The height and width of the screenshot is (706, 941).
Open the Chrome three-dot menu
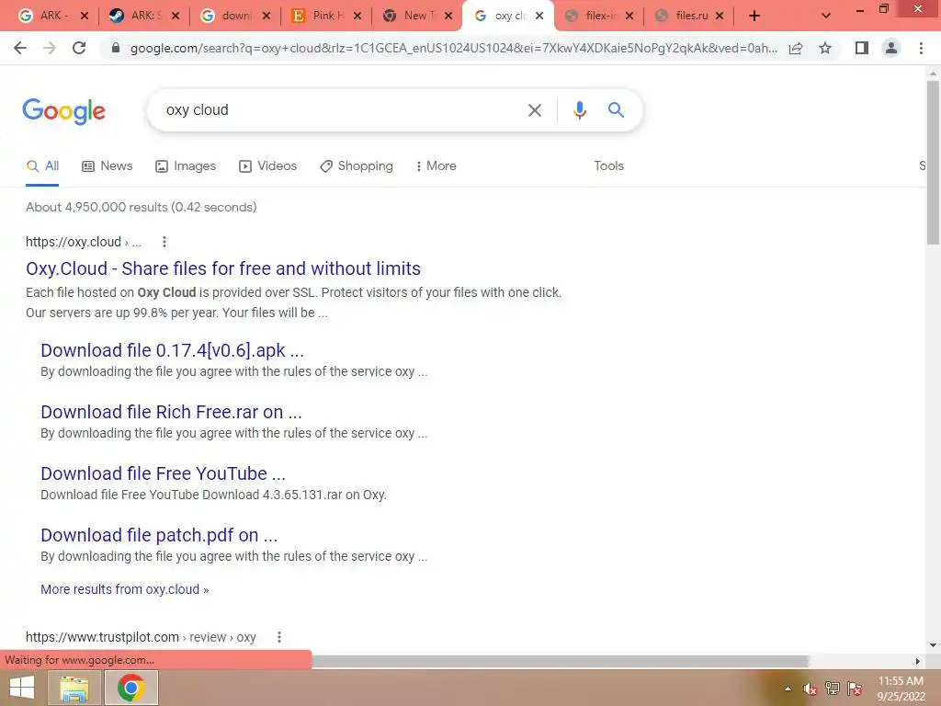pyautogui.click(x=921, y=48)
